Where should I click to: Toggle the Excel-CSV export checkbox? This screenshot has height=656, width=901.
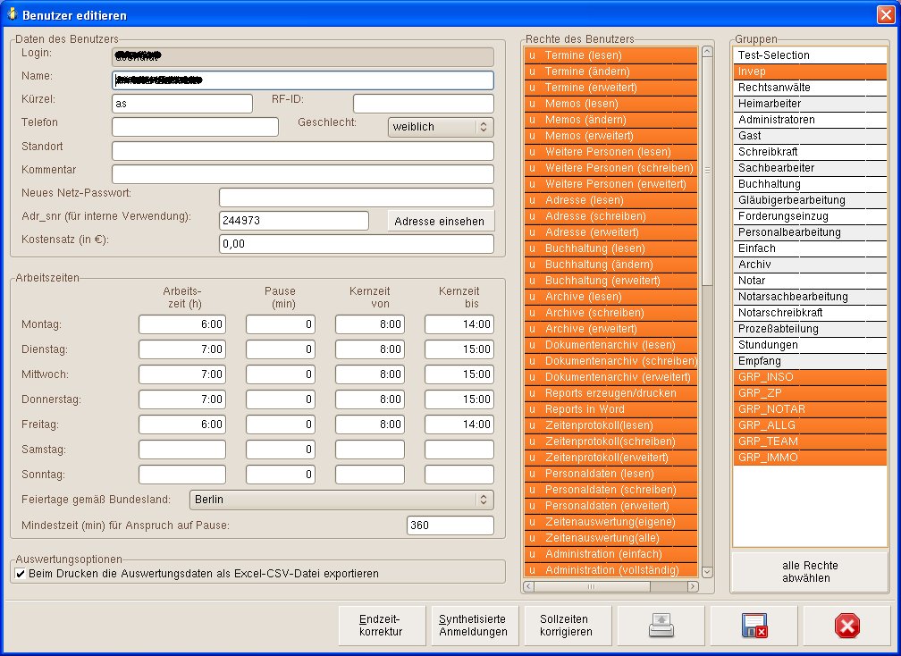pyautogui.click(x=21, y=573)
